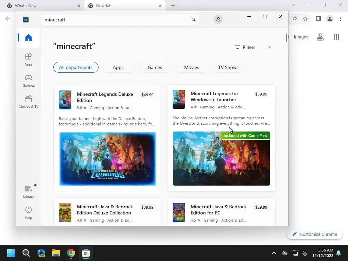
Task: Open Help in the Store sidebar
Action: point(29,213)
